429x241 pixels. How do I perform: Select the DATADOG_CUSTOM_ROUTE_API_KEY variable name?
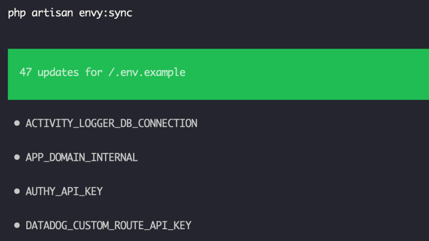pyautogui.click(x=108, y=226)
